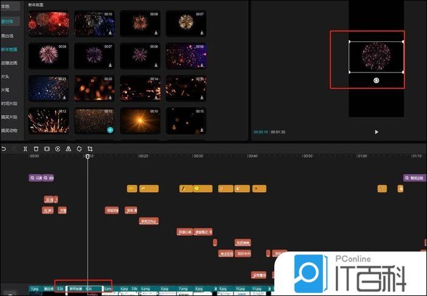The width and height of the screenshot is (427, 296).
Task: Select the 10.jpg clip on the main track
Action: pyautogui.click(x=242, y=291)
